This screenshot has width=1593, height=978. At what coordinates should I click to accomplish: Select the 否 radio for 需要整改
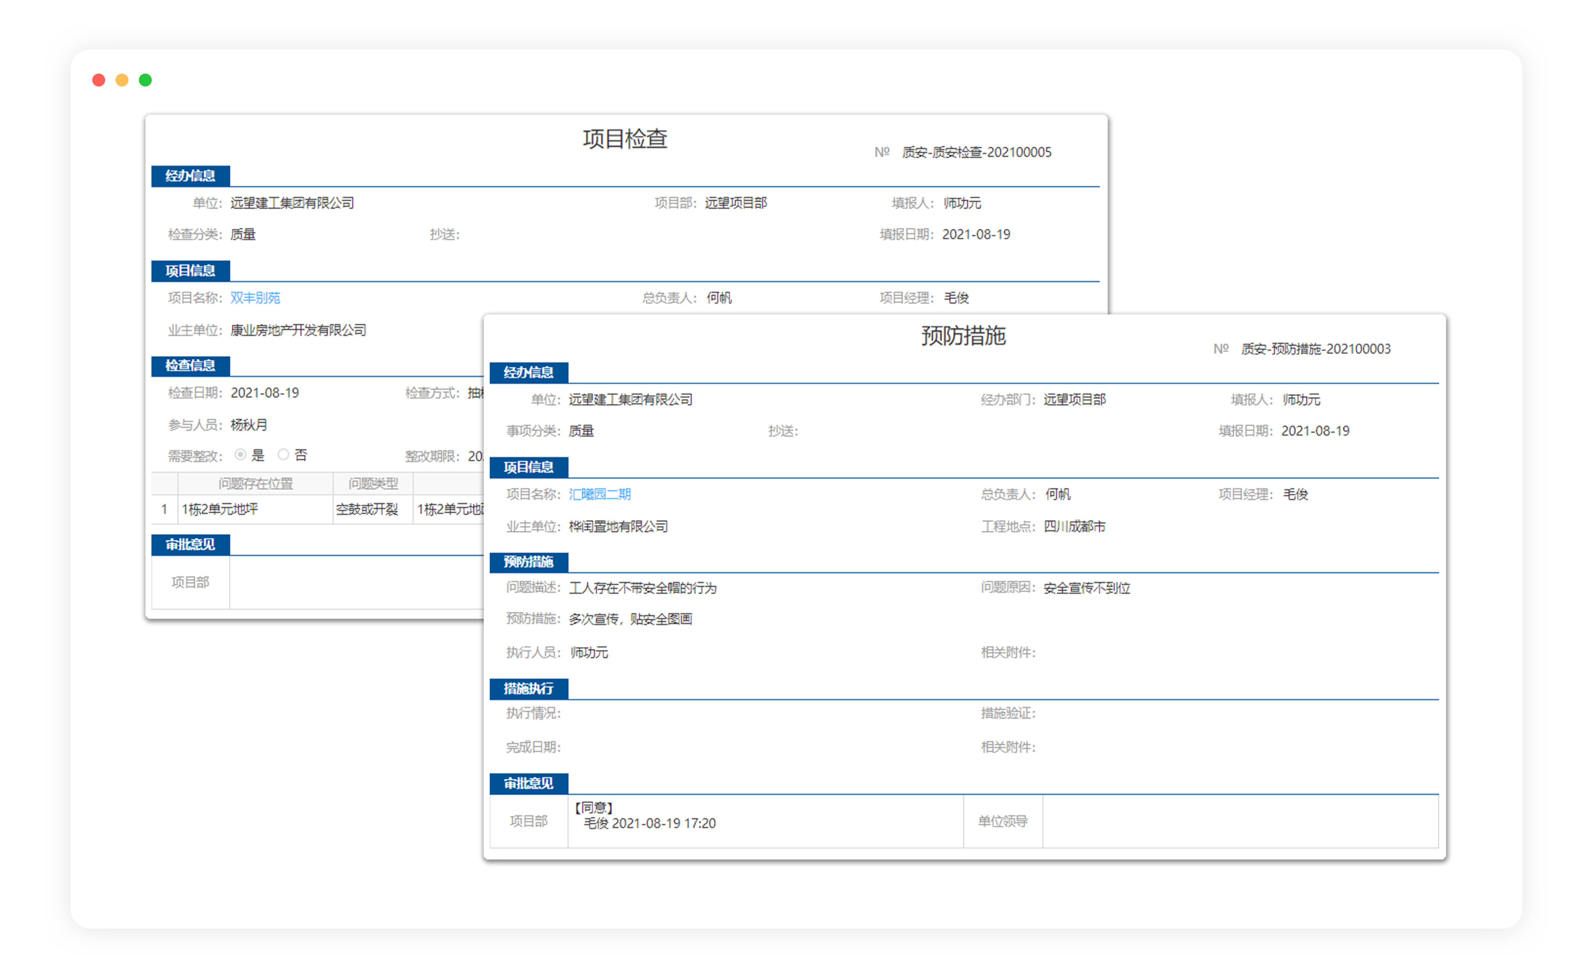click(283, 455)
